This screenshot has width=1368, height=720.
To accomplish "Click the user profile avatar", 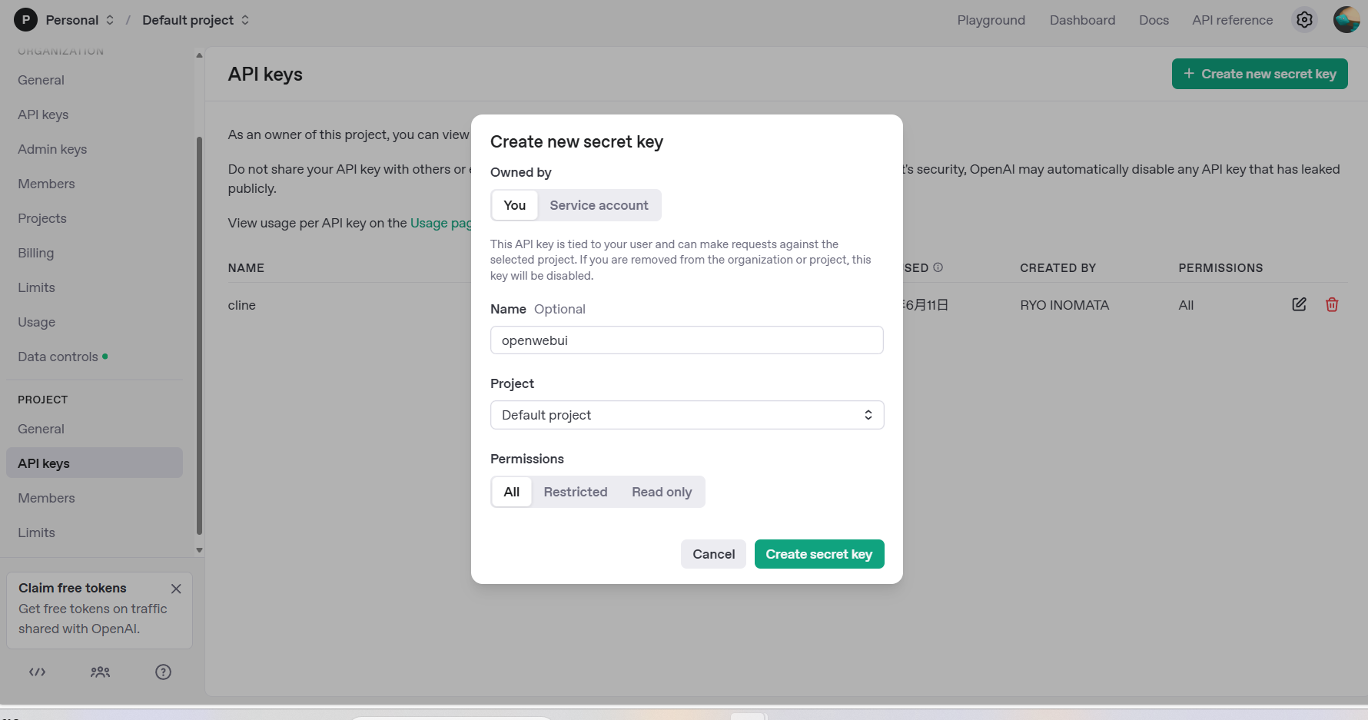I will pyautogui.click(x=1346, y=20).
